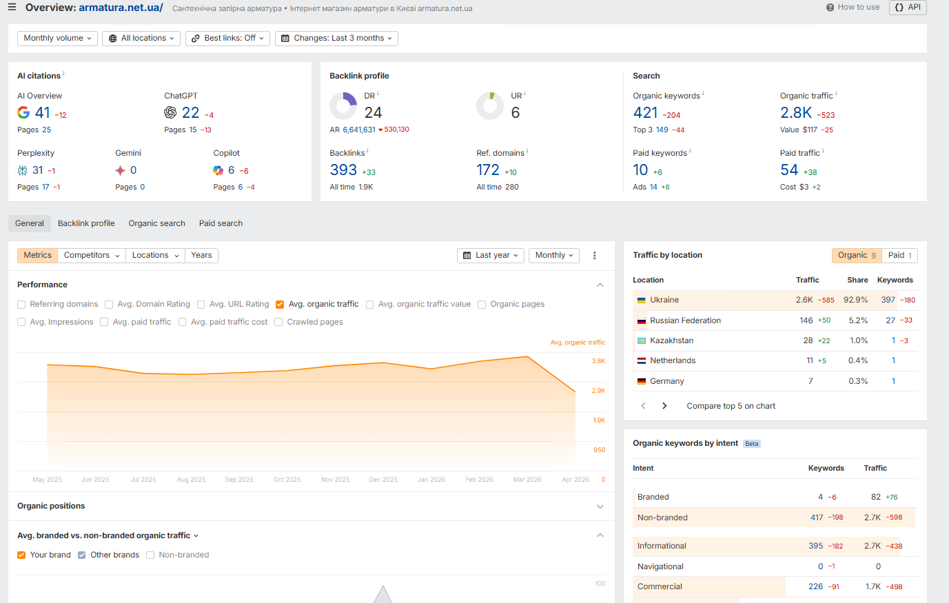
Task: Click the Google AI Overview icon
Action: [23, 112]
